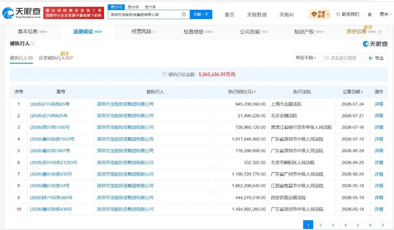The image size is (394, 230).
Task: Open the 经营信息 tab
Action: [x=198, y=32]
